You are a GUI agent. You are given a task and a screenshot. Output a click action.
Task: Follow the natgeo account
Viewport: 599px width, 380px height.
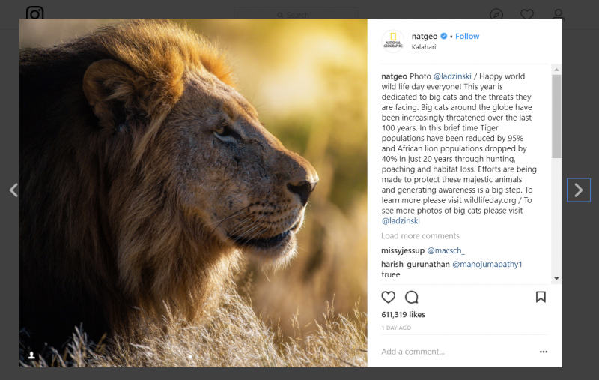[466, 36]
